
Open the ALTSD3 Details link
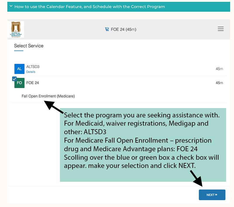tap(31, 72)
